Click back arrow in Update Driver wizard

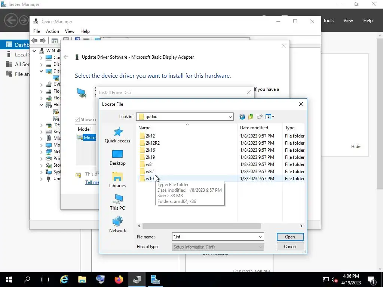pos(66,57)
